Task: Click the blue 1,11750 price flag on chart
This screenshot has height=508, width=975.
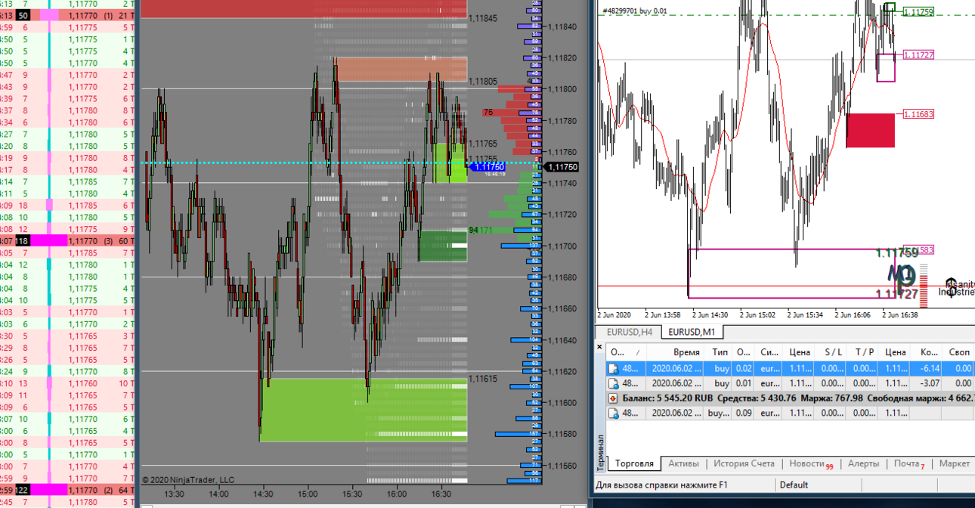Action: click(486, 167)
